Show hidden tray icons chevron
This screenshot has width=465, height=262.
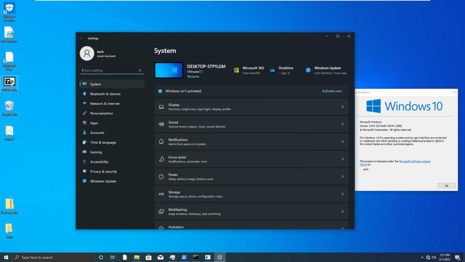pyautogui.click(x=422, y=257)
